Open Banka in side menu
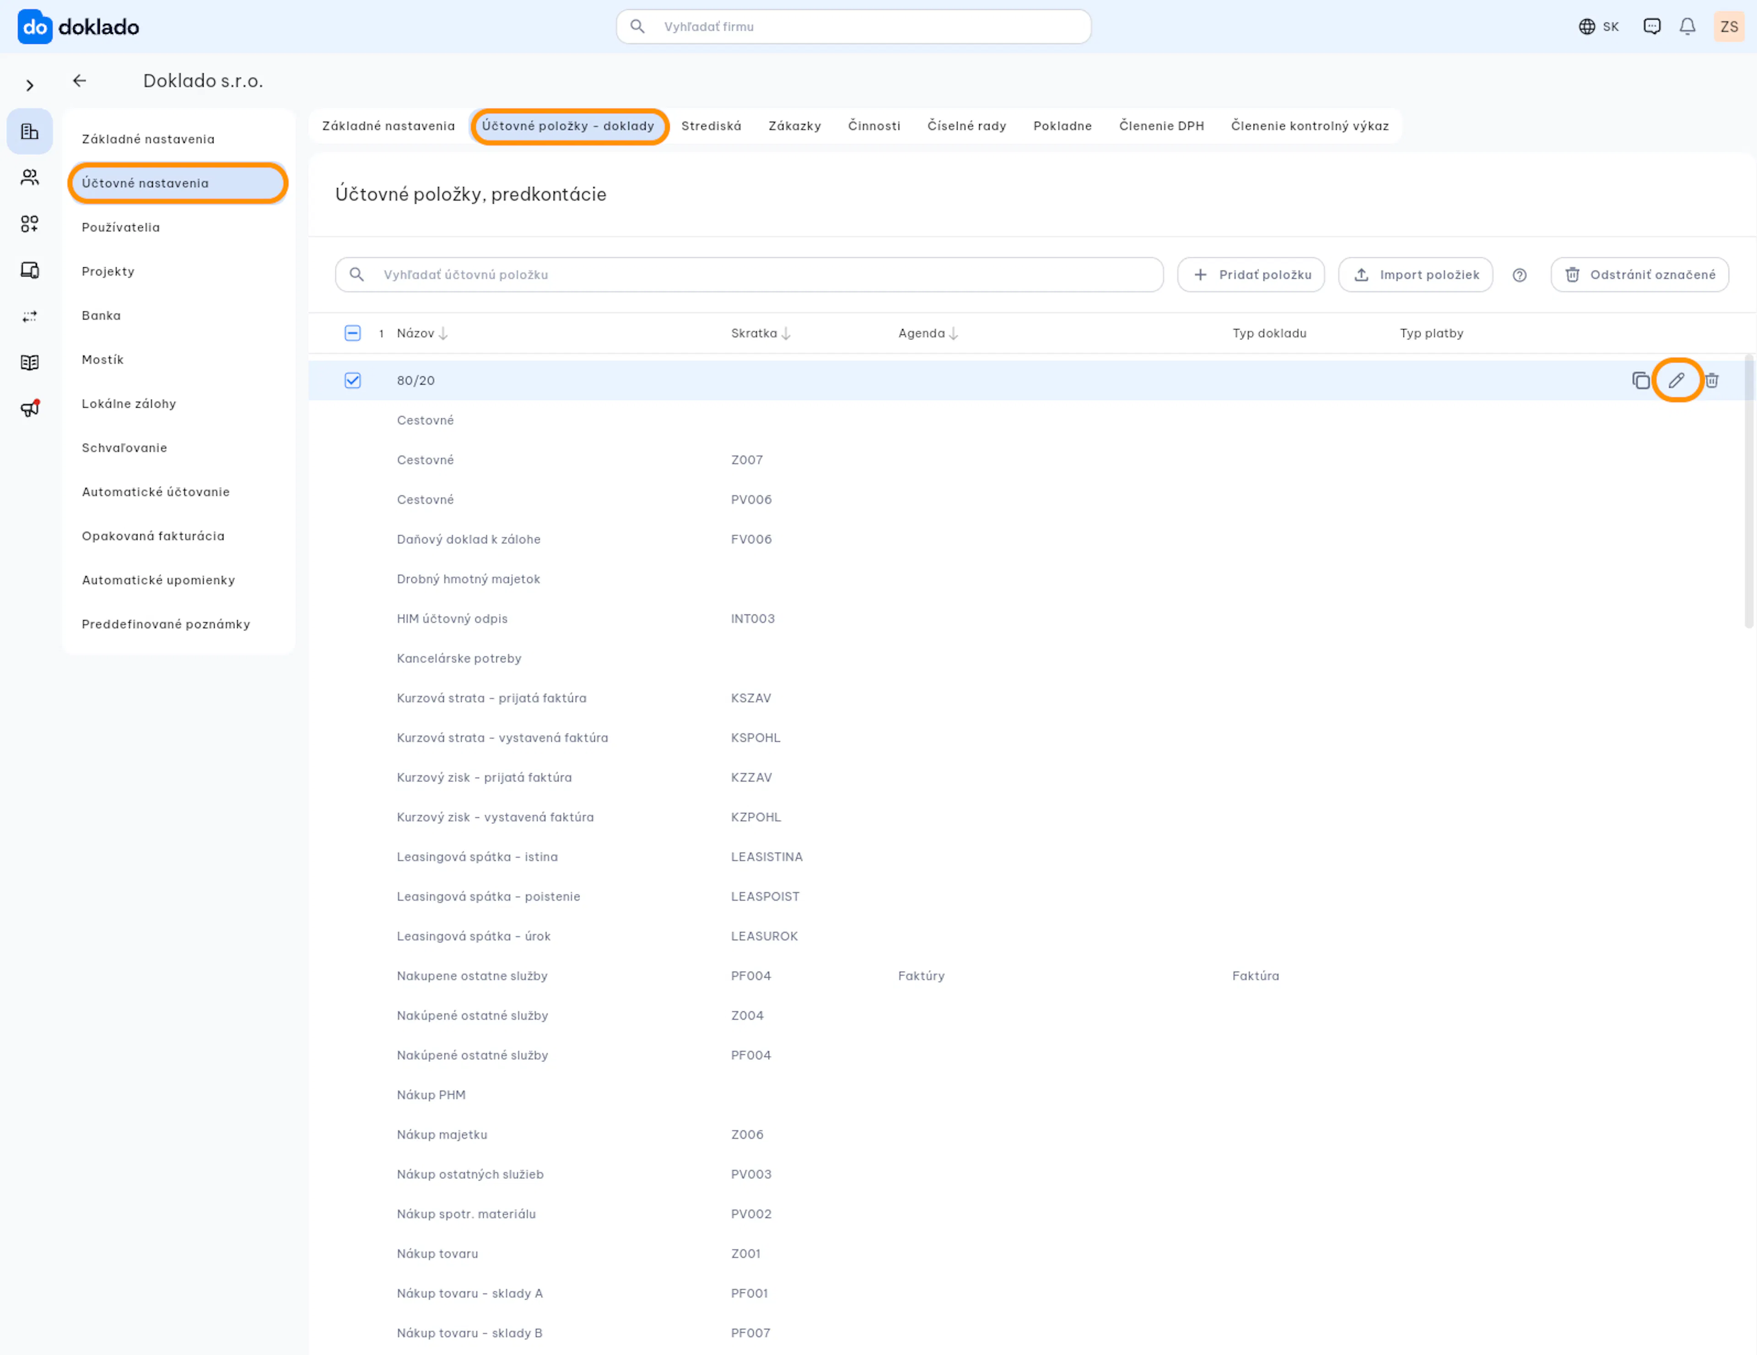The width and height of the screenshot is (1757, 1355). tap(178, 315)
